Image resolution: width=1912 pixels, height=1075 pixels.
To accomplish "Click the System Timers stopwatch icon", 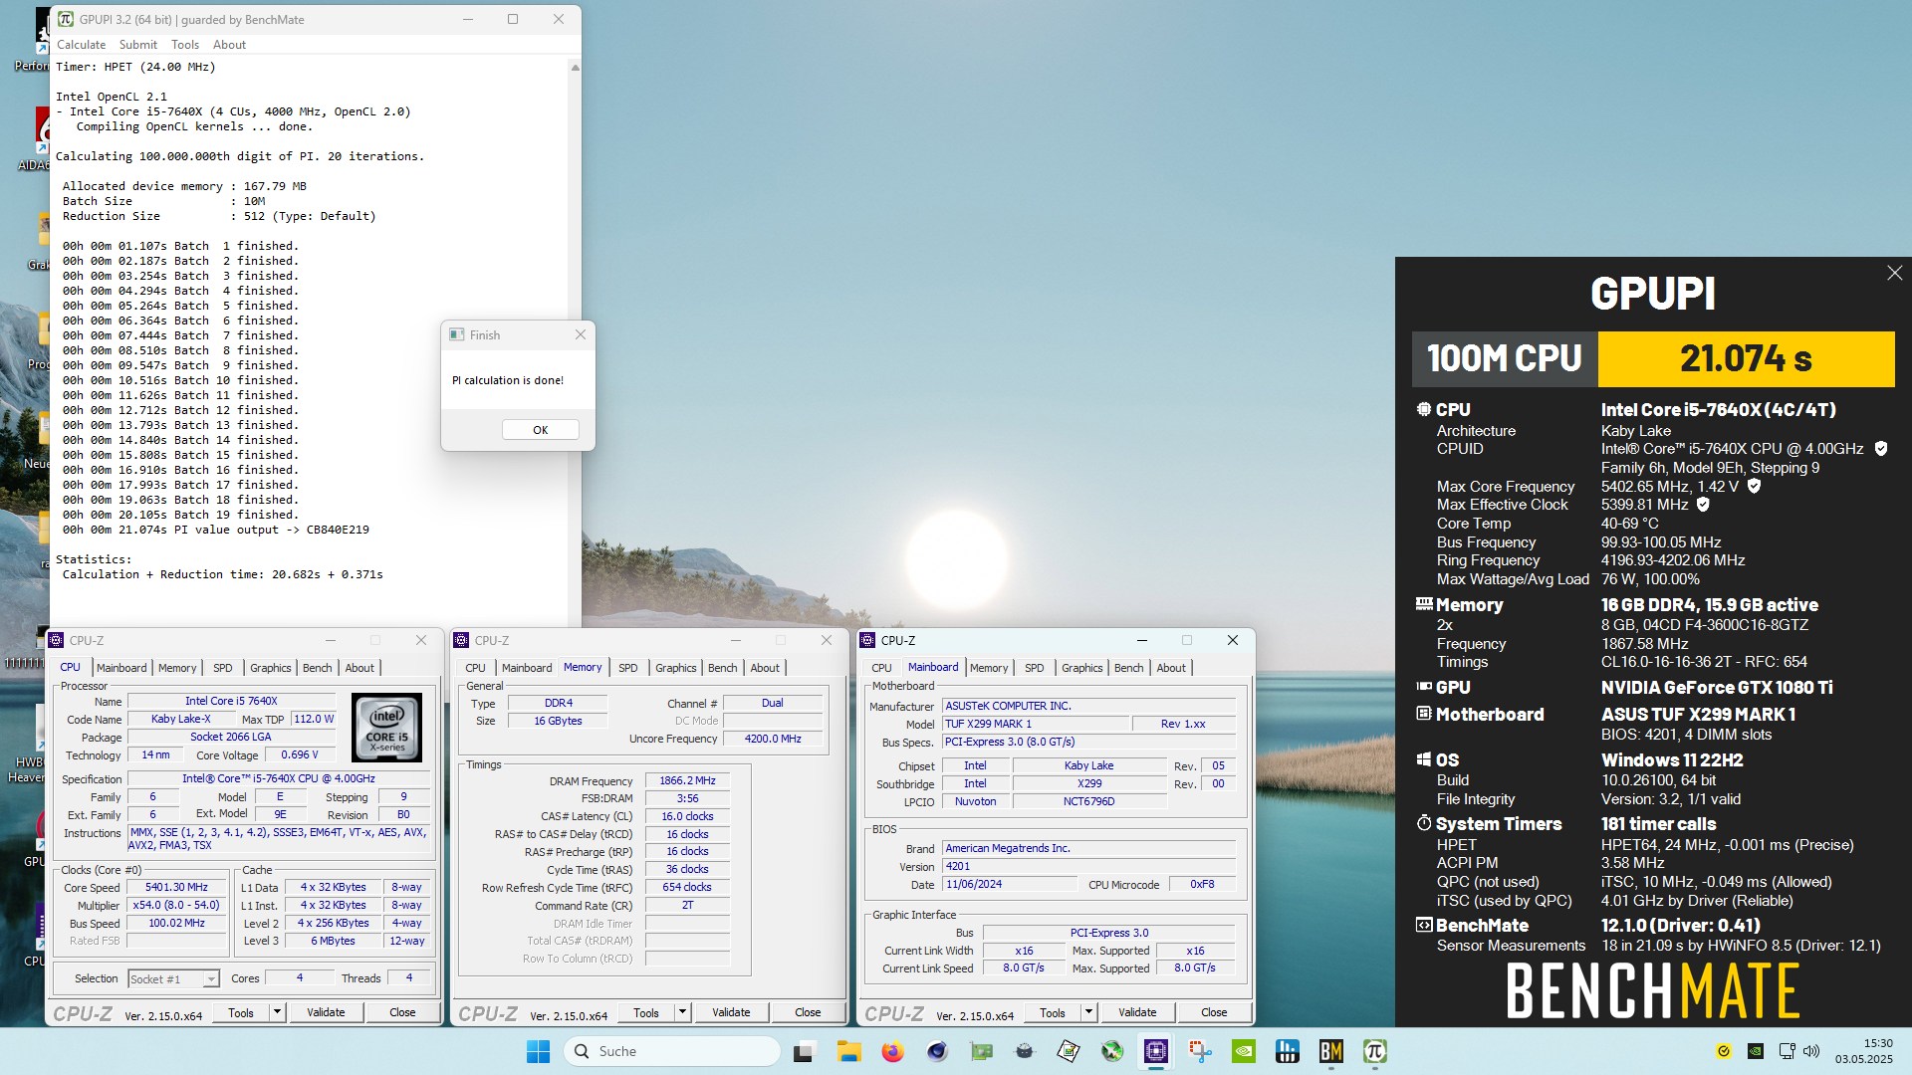I will [1424, 823].
